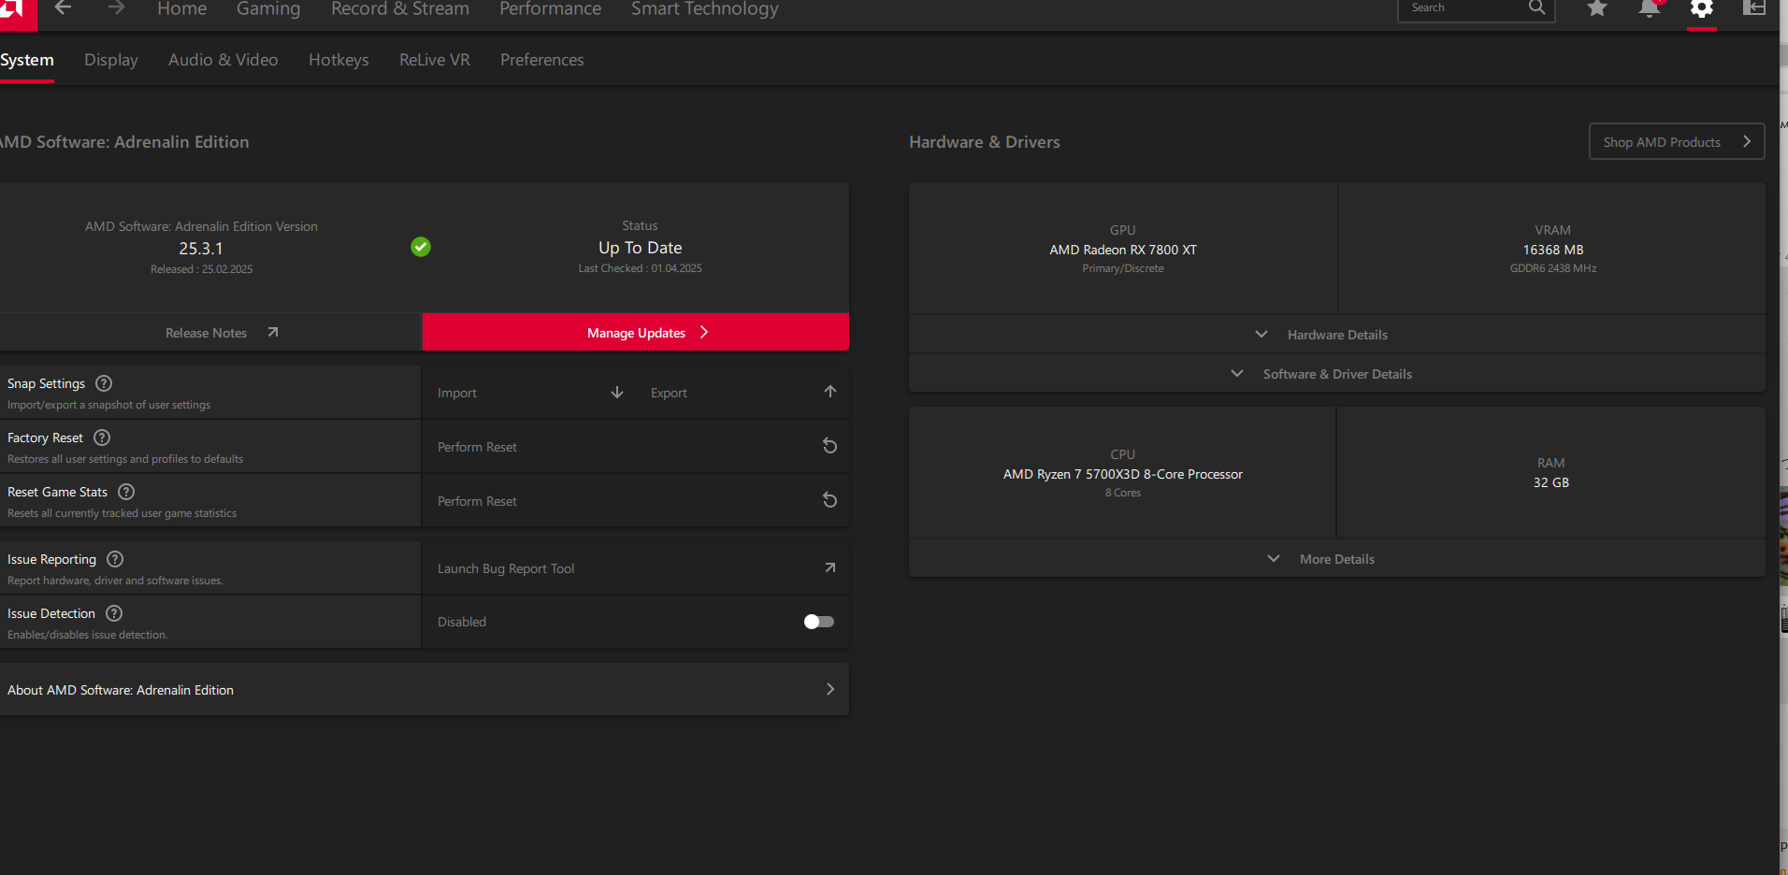Open About AMD Software: Adrenalin Edition chevron
This screenshot has width=1788, height=875.
(830, 689)
